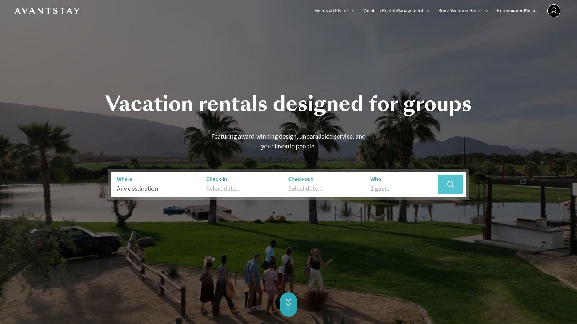Go to the Homeowner Portal link
The height and width of the screenshot is (324, 577).
516,11
